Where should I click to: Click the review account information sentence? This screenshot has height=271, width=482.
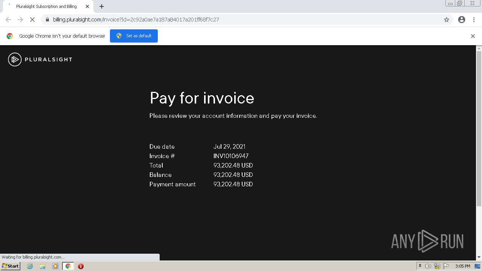233,116
